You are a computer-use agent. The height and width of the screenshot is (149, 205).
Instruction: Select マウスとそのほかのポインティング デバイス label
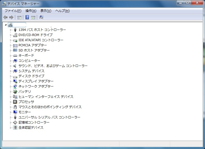click(x=50, y=107)
